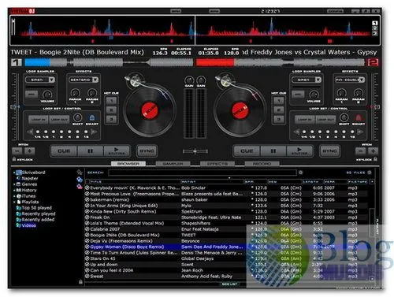Image resolution: width=394 pixels, height=297 pixels.
Task: Switch to the Sampler tab
Action: pyautogui.click(x=173, y=164)
